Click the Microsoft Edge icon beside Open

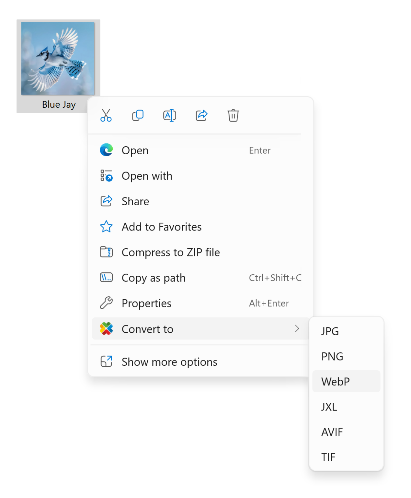(106, 150)
